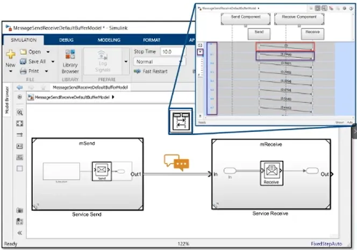Select the MessageSendReceiveDefaultBufferModel model tab

tap(90, 87)
